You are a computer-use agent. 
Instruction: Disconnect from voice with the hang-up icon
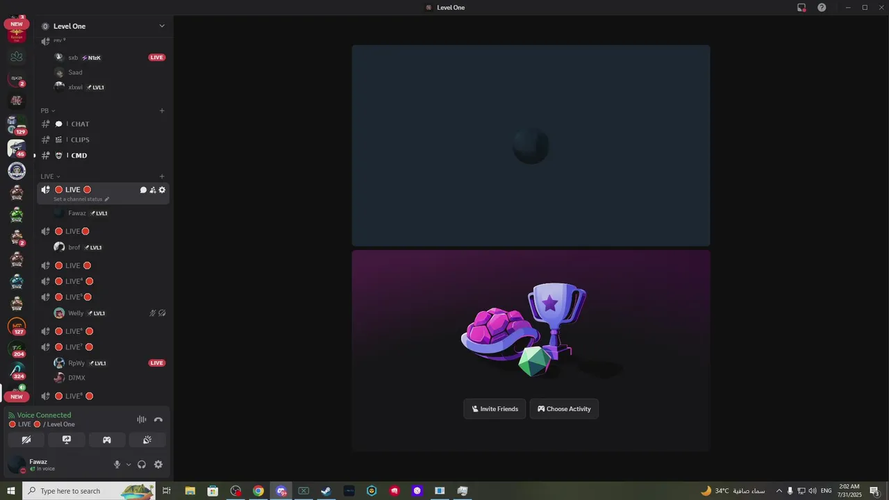158,419
